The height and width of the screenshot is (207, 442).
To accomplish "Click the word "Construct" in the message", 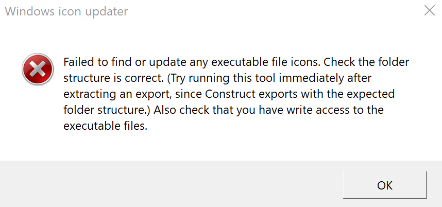I will pyautogui.click(x=228, y=94).
